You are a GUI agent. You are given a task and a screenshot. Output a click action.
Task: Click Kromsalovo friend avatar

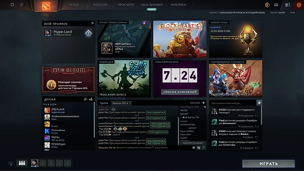tap(47, 131)
